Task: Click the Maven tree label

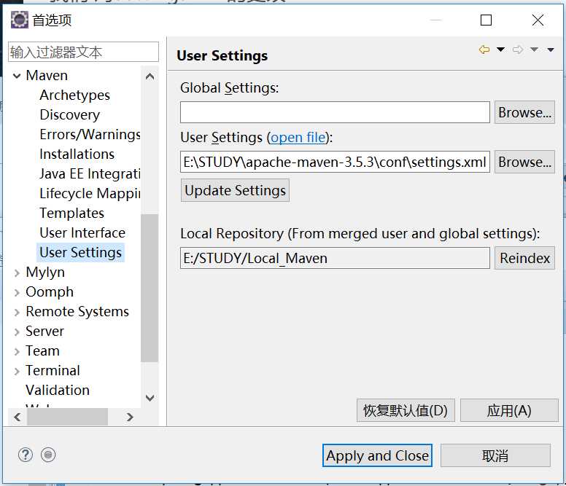Action: (x=47, y=75)
